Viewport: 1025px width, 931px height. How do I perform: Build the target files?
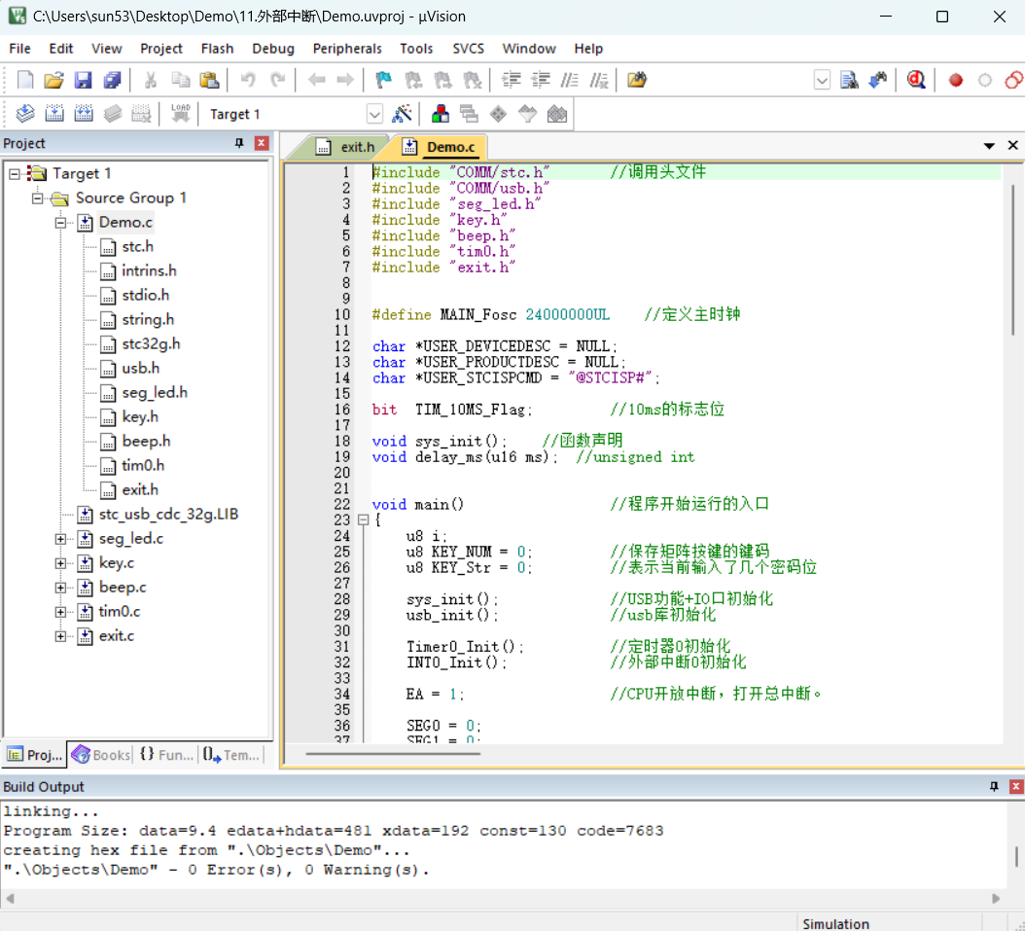54,114
